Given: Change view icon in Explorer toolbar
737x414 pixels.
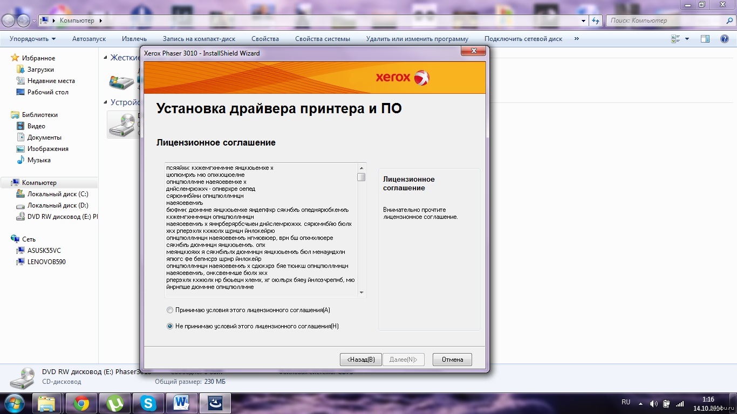Looking at the screenshot, I should tap(675, 39).
